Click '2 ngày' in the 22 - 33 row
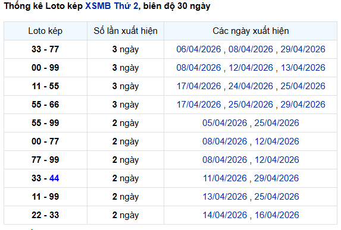This screenshot has height=230, width=341. [x=126, y=216]
